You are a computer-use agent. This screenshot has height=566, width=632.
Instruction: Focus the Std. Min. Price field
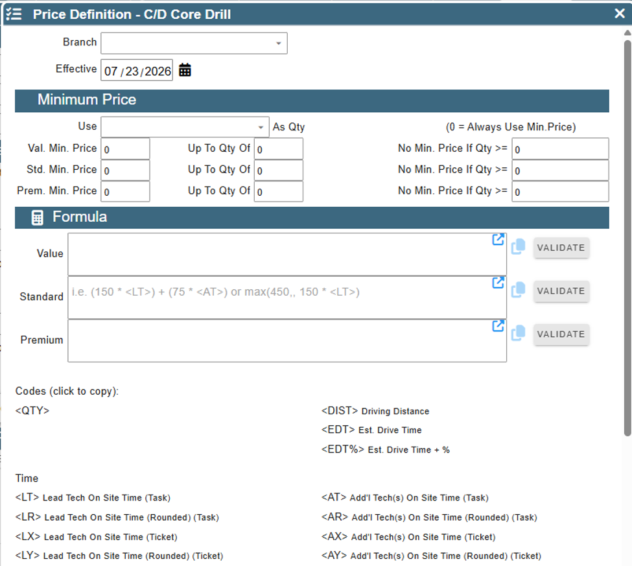tap(125, 170)
